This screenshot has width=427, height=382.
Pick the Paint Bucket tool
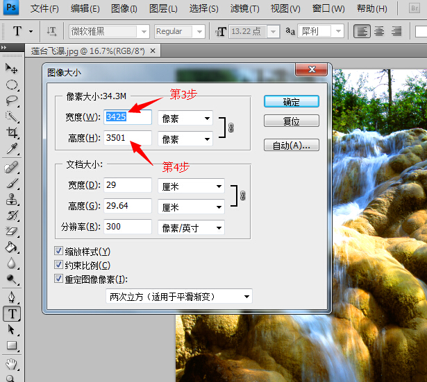12,248
